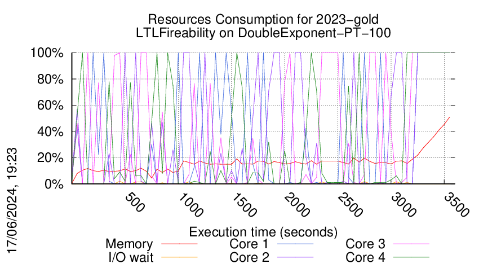This screenshot has width=479, height=268.
Task: Click the 500 x-axis tick label
Action: tap(135, 202)
